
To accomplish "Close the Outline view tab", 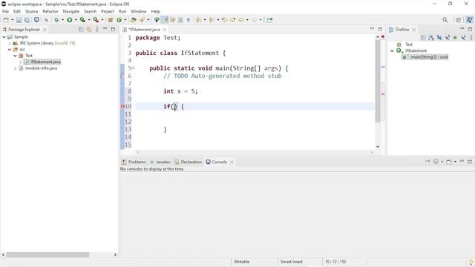I will click(413, 30).
